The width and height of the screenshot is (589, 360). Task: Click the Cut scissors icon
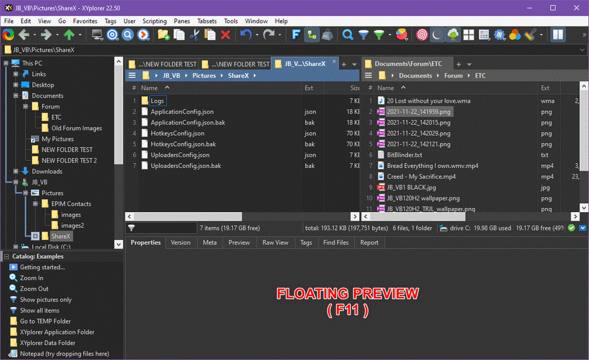click(194, 35)
